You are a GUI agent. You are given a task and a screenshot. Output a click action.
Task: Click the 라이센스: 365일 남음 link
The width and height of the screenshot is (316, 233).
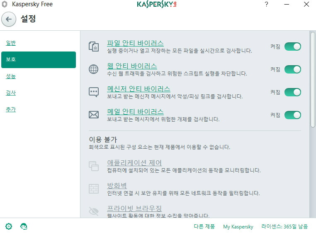(284, 226)
